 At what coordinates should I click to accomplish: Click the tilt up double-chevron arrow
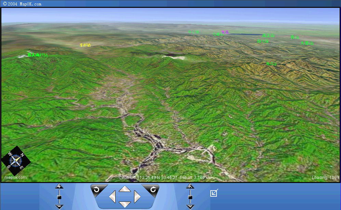pos(190,186)
